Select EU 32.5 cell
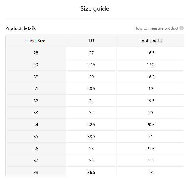Image resolution: width=185 pixels, height=179 pixels. [x=91, y=125]
